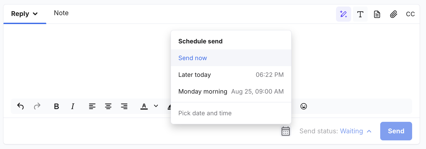
Task: Open the document templates icon
Action: (377, 14)
